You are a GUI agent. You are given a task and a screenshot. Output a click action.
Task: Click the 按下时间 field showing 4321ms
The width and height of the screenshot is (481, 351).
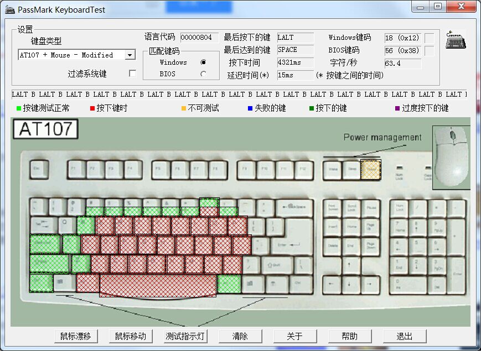point(296,62)
